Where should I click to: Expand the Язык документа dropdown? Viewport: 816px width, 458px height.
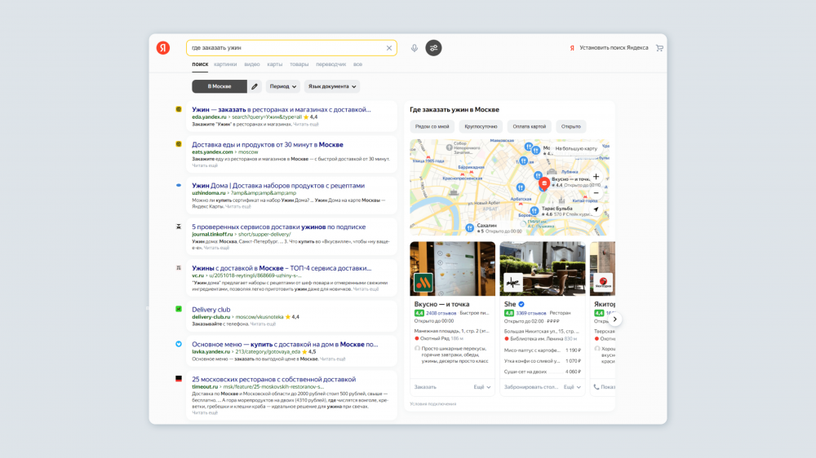point(332,86)
